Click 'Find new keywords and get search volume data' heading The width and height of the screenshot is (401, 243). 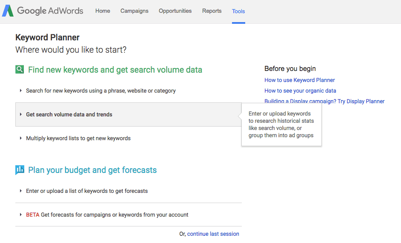(x=115, y=70)
